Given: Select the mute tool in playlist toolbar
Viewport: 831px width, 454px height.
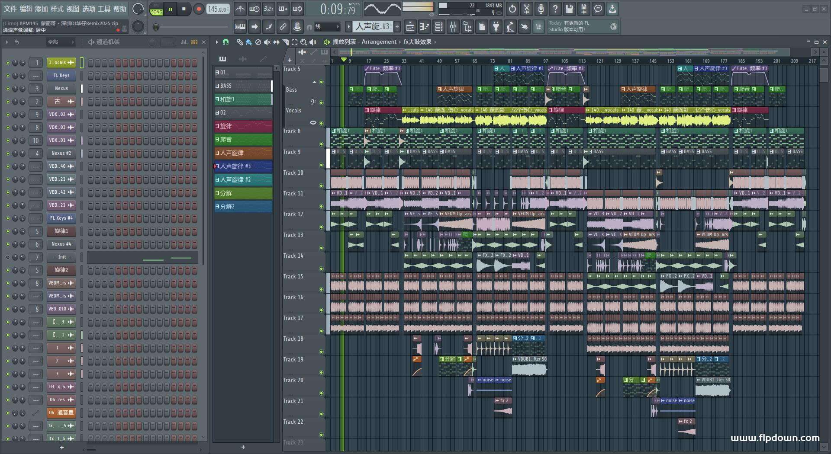Looking at the screenshot, I should (x=267, y=42).
